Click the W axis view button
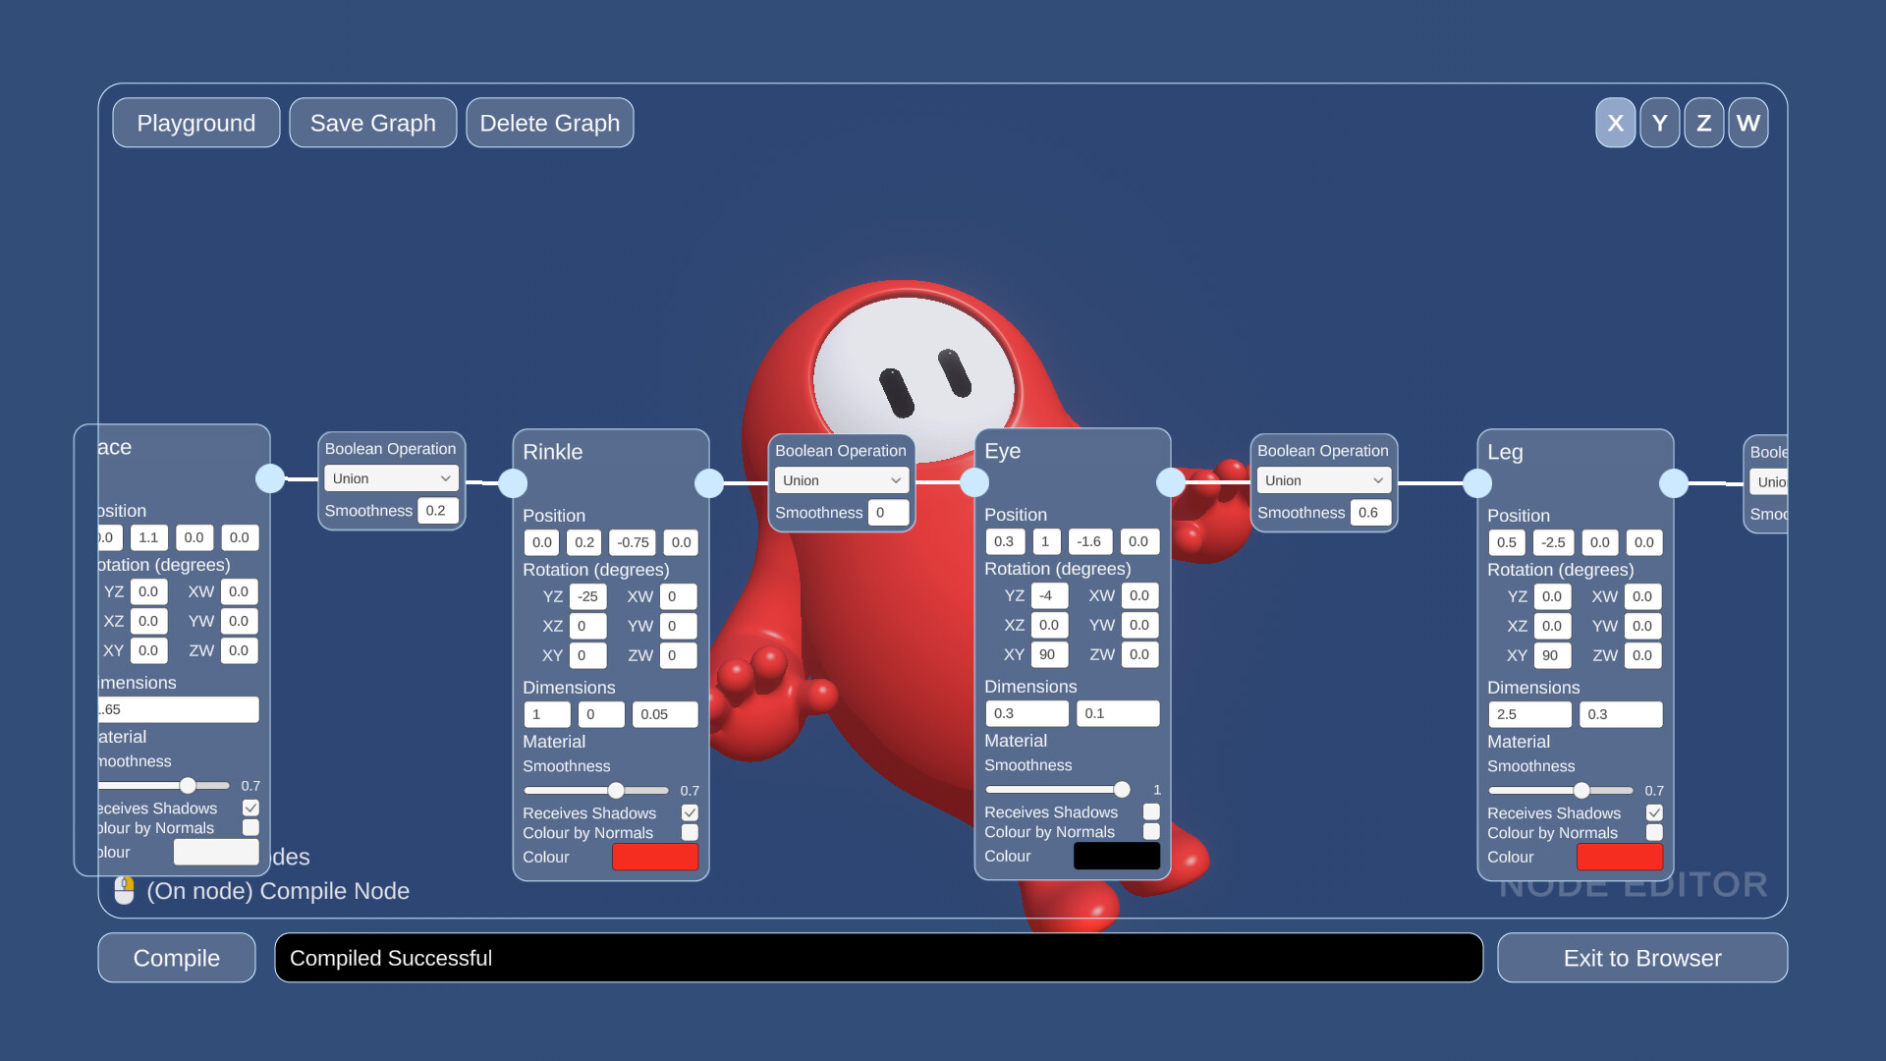 coord(1747,122)
